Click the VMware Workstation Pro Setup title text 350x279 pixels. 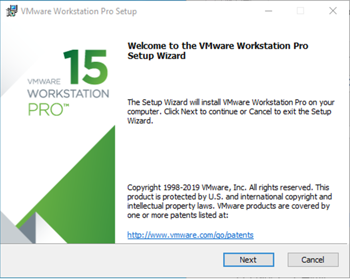click(x=78, y=11)
